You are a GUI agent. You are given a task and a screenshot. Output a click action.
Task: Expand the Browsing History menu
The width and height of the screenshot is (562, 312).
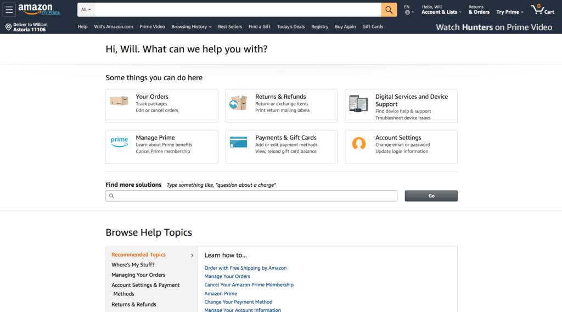192,26
